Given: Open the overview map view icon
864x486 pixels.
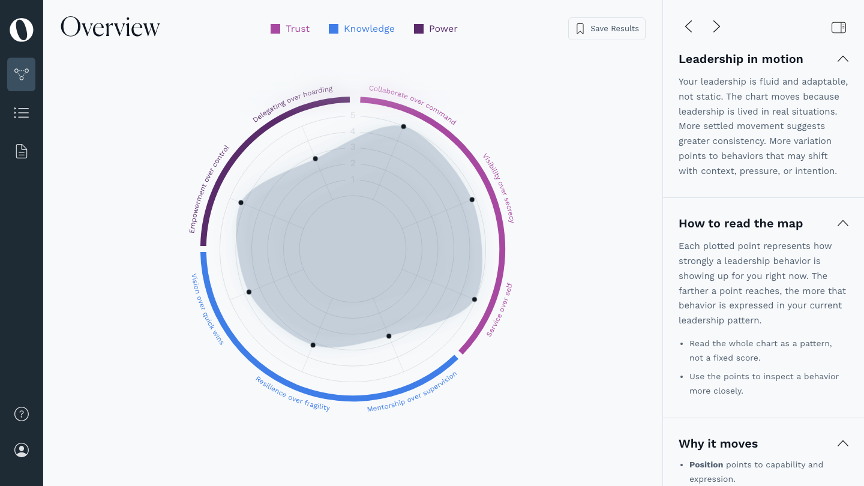Looking at the screenshot, I should coord(22,74).
